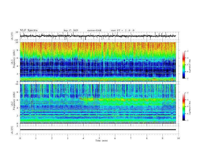Click the "-5" tick on ch.2 colorbar
Image resolution: width=201 pixels, height=155 pixels.
(187, 107)
